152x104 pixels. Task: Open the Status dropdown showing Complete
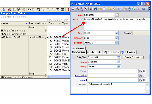click(119, 62)
